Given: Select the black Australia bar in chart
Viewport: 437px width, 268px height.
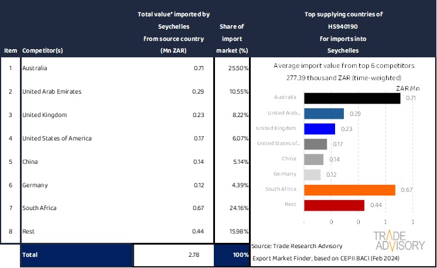Looking at the screenshot, I should 352,98.
